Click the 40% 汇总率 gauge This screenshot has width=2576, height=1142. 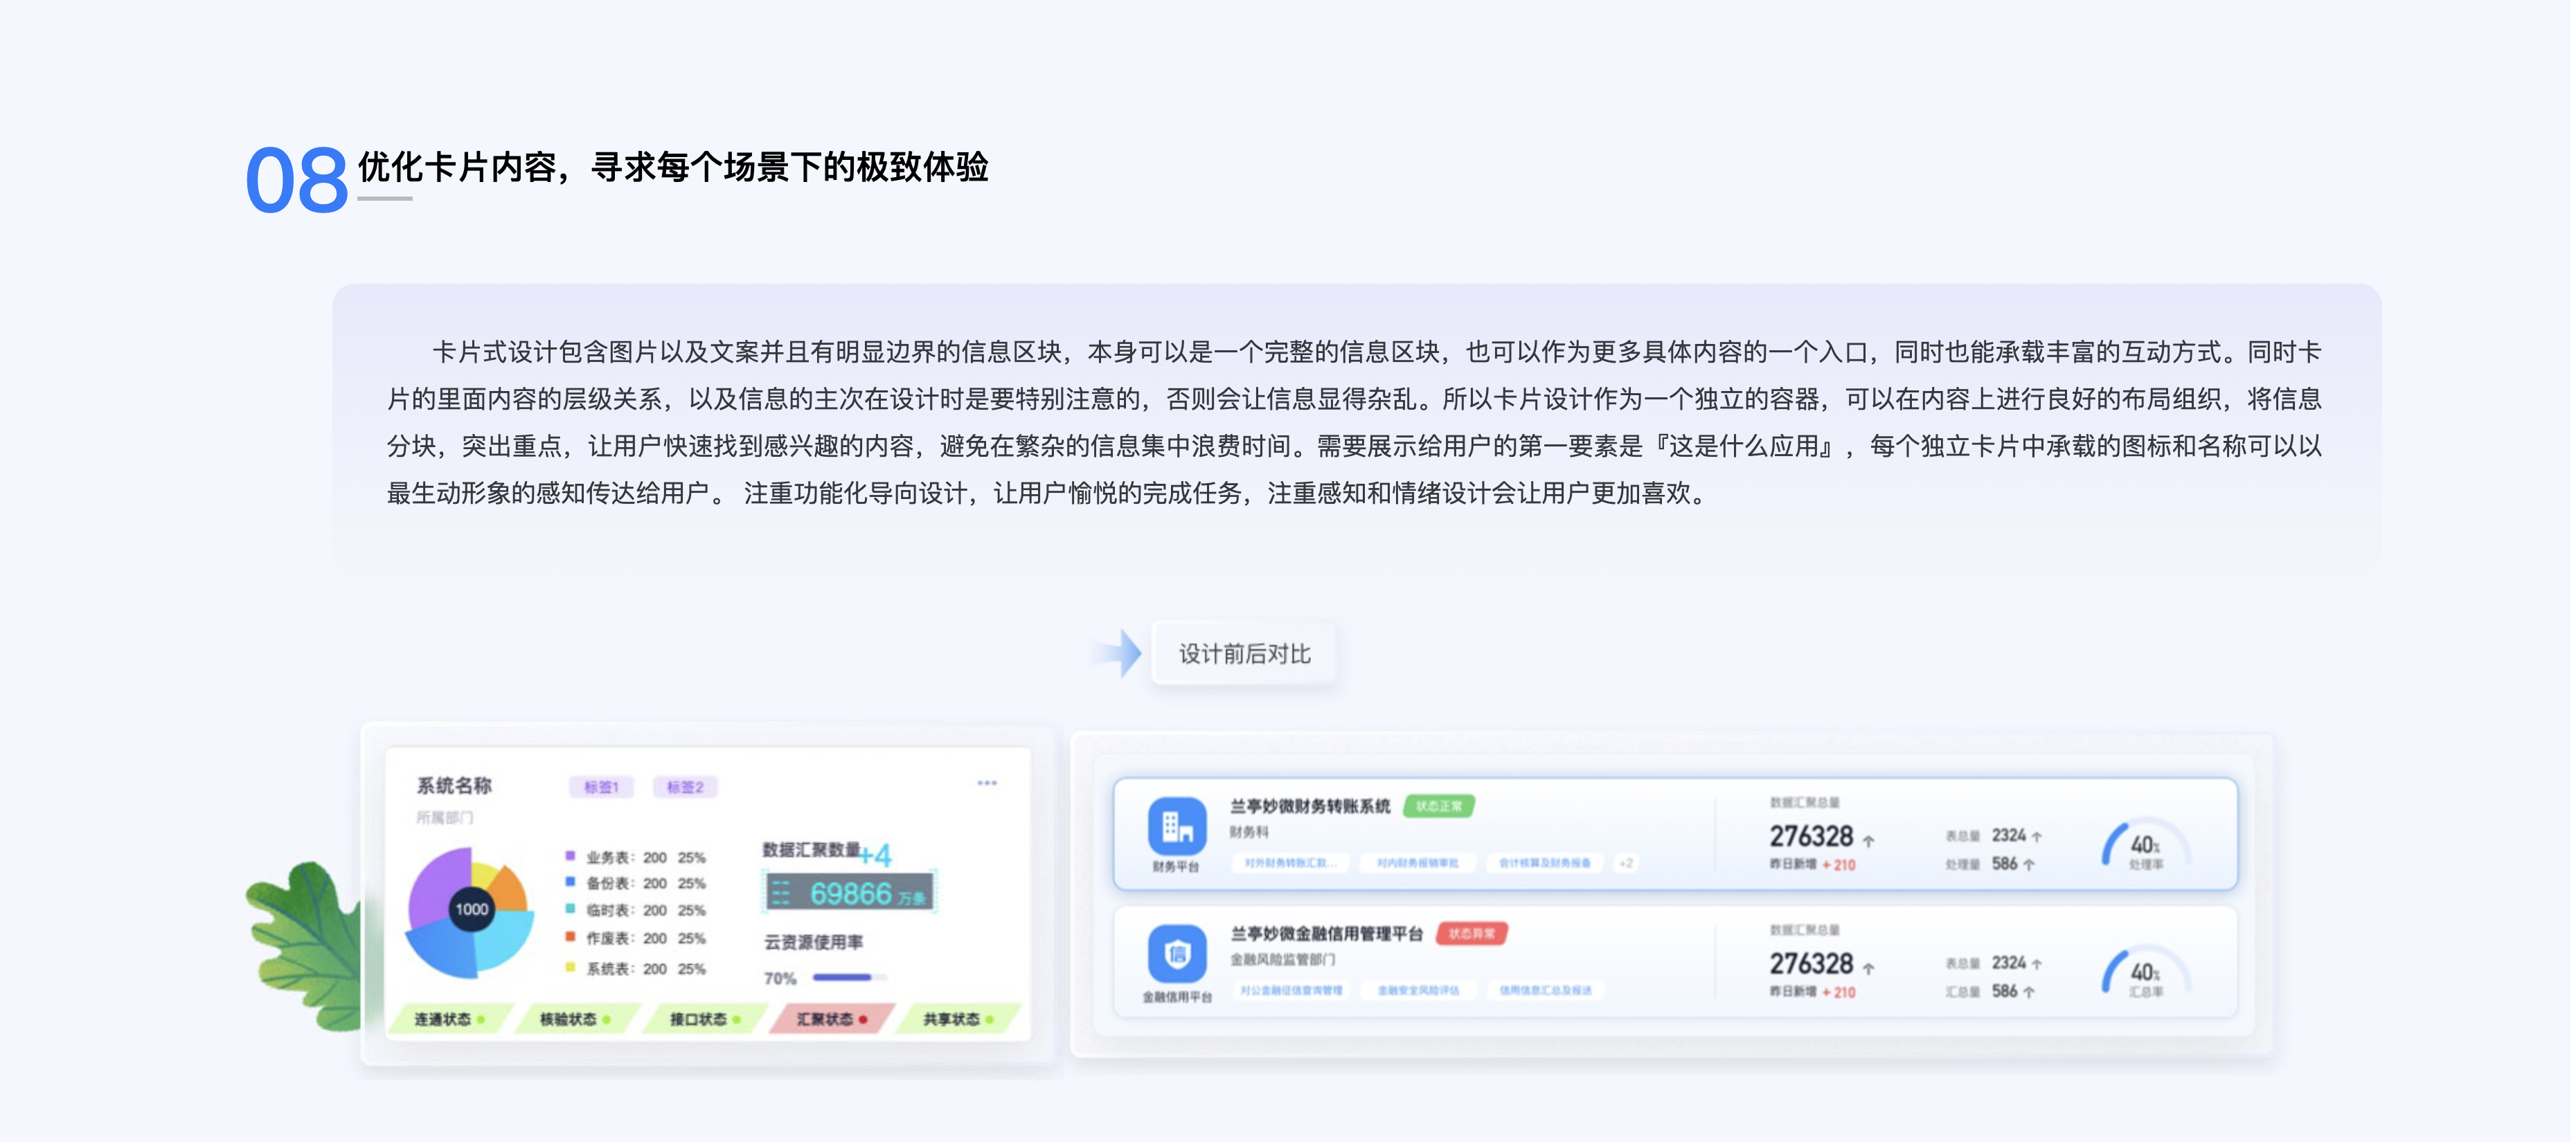pyautogui.click(x=2145, y=974)
